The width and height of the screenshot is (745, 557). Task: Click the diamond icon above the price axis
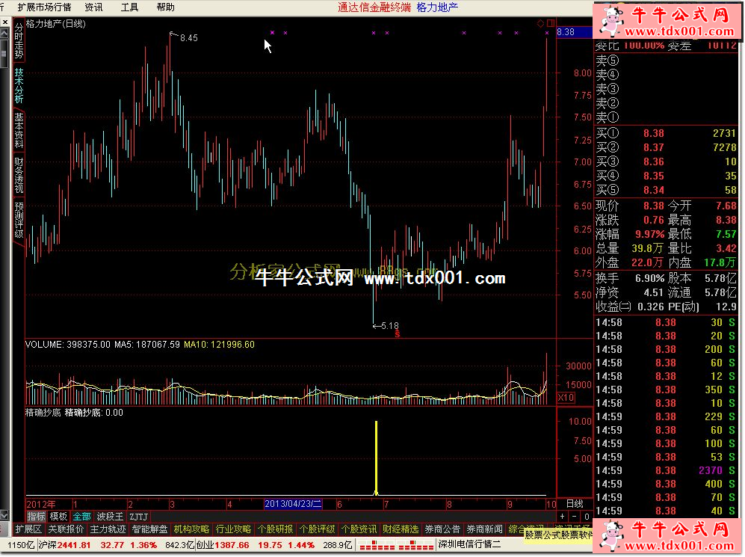541,23
